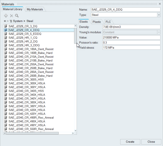Click the hierarchy list icon before System
The image size is (163, 146).
pyautogui.click(x=11, y=21)
